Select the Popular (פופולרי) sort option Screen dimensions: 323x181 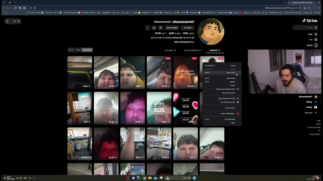78,50
